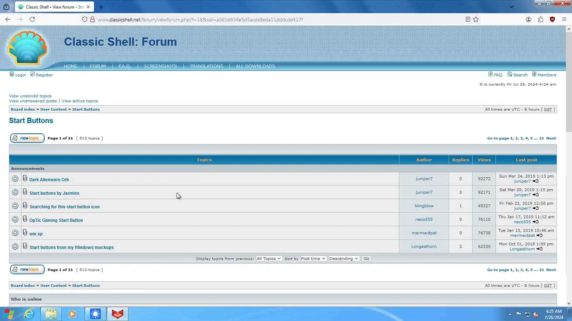Open the Descending order dropdown

click(344, 259)
